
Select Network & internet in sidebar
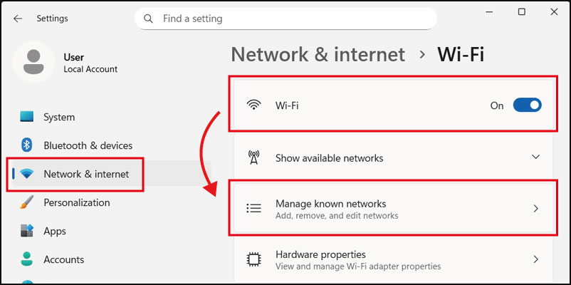[85, 174]
